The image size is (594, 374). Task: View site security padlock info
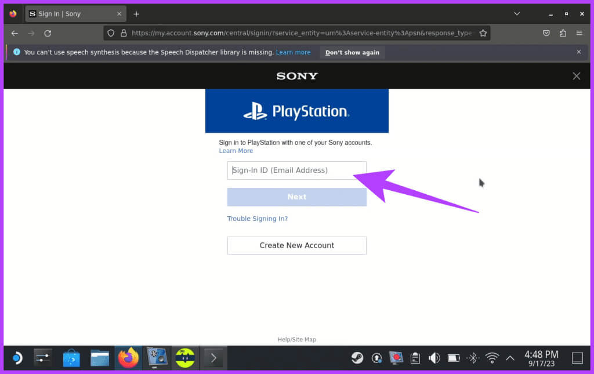[124, 33]
